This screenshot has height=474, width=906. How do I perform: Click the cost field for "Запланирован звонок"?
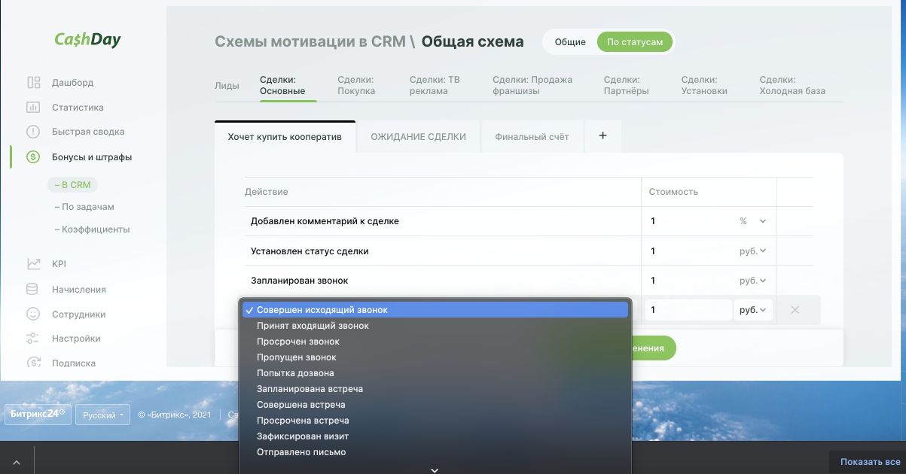[x=688, y=281]
